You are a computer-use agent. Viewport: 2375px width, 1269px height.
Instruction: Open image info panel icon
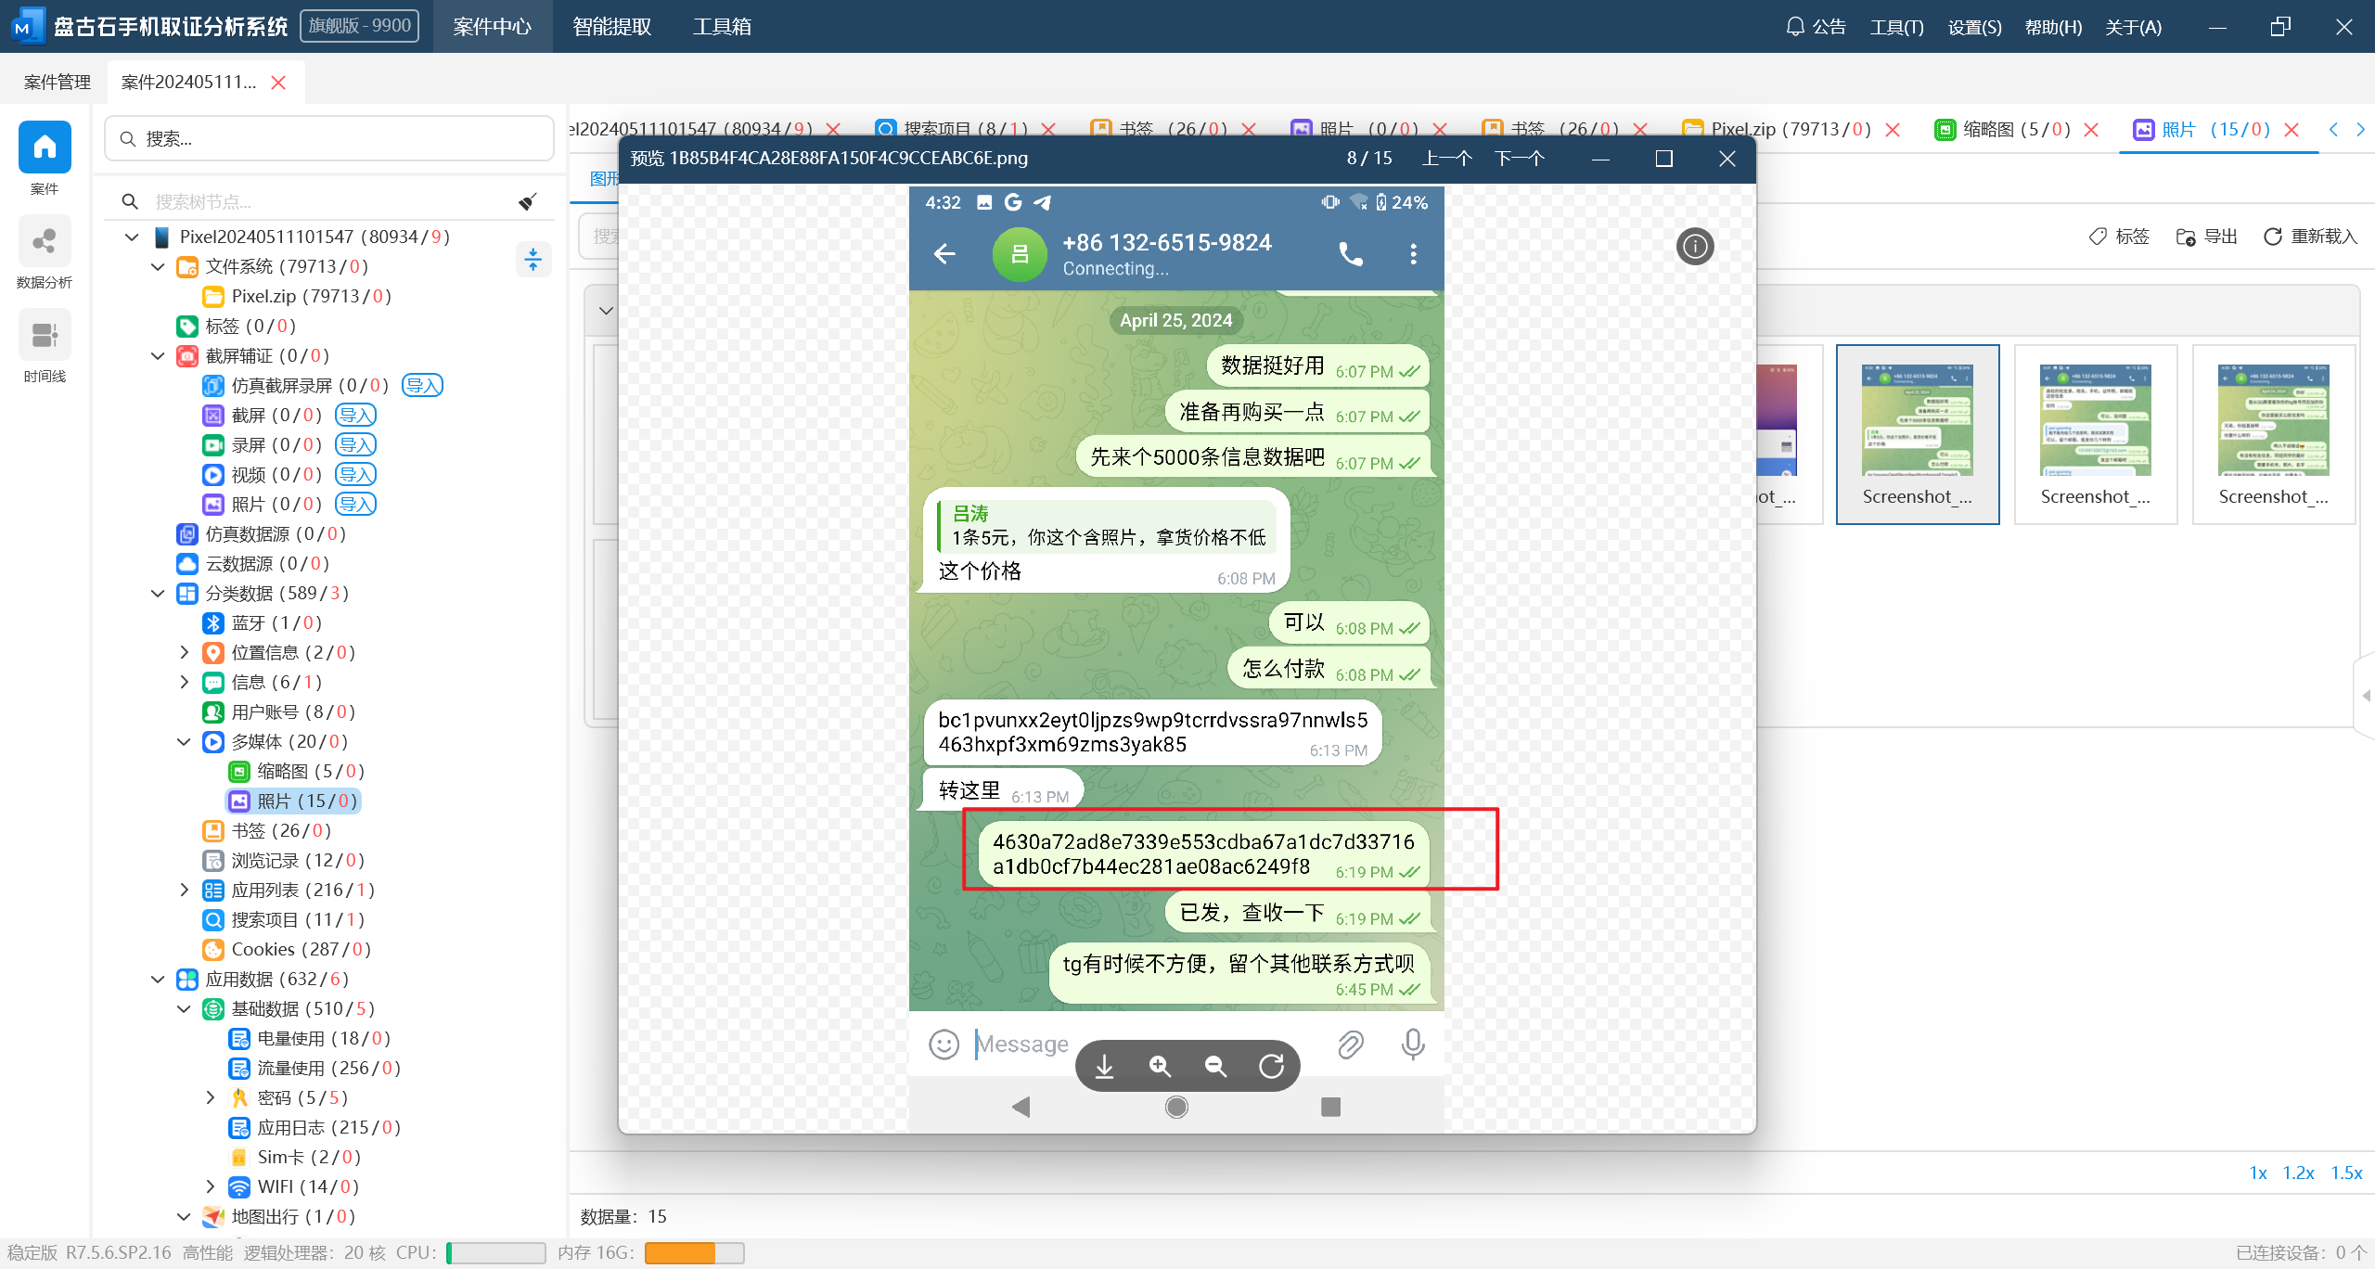1694,246
